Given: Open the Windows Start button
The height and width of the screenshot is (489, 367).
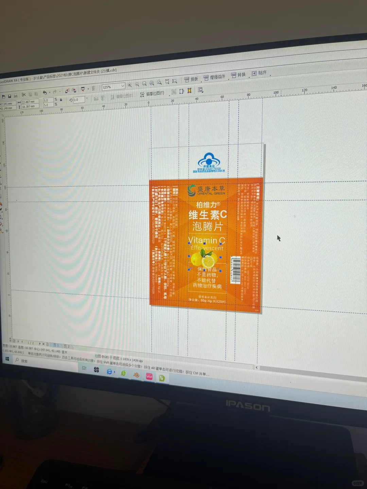Looking at the screenshot, I should click(7, 359).
